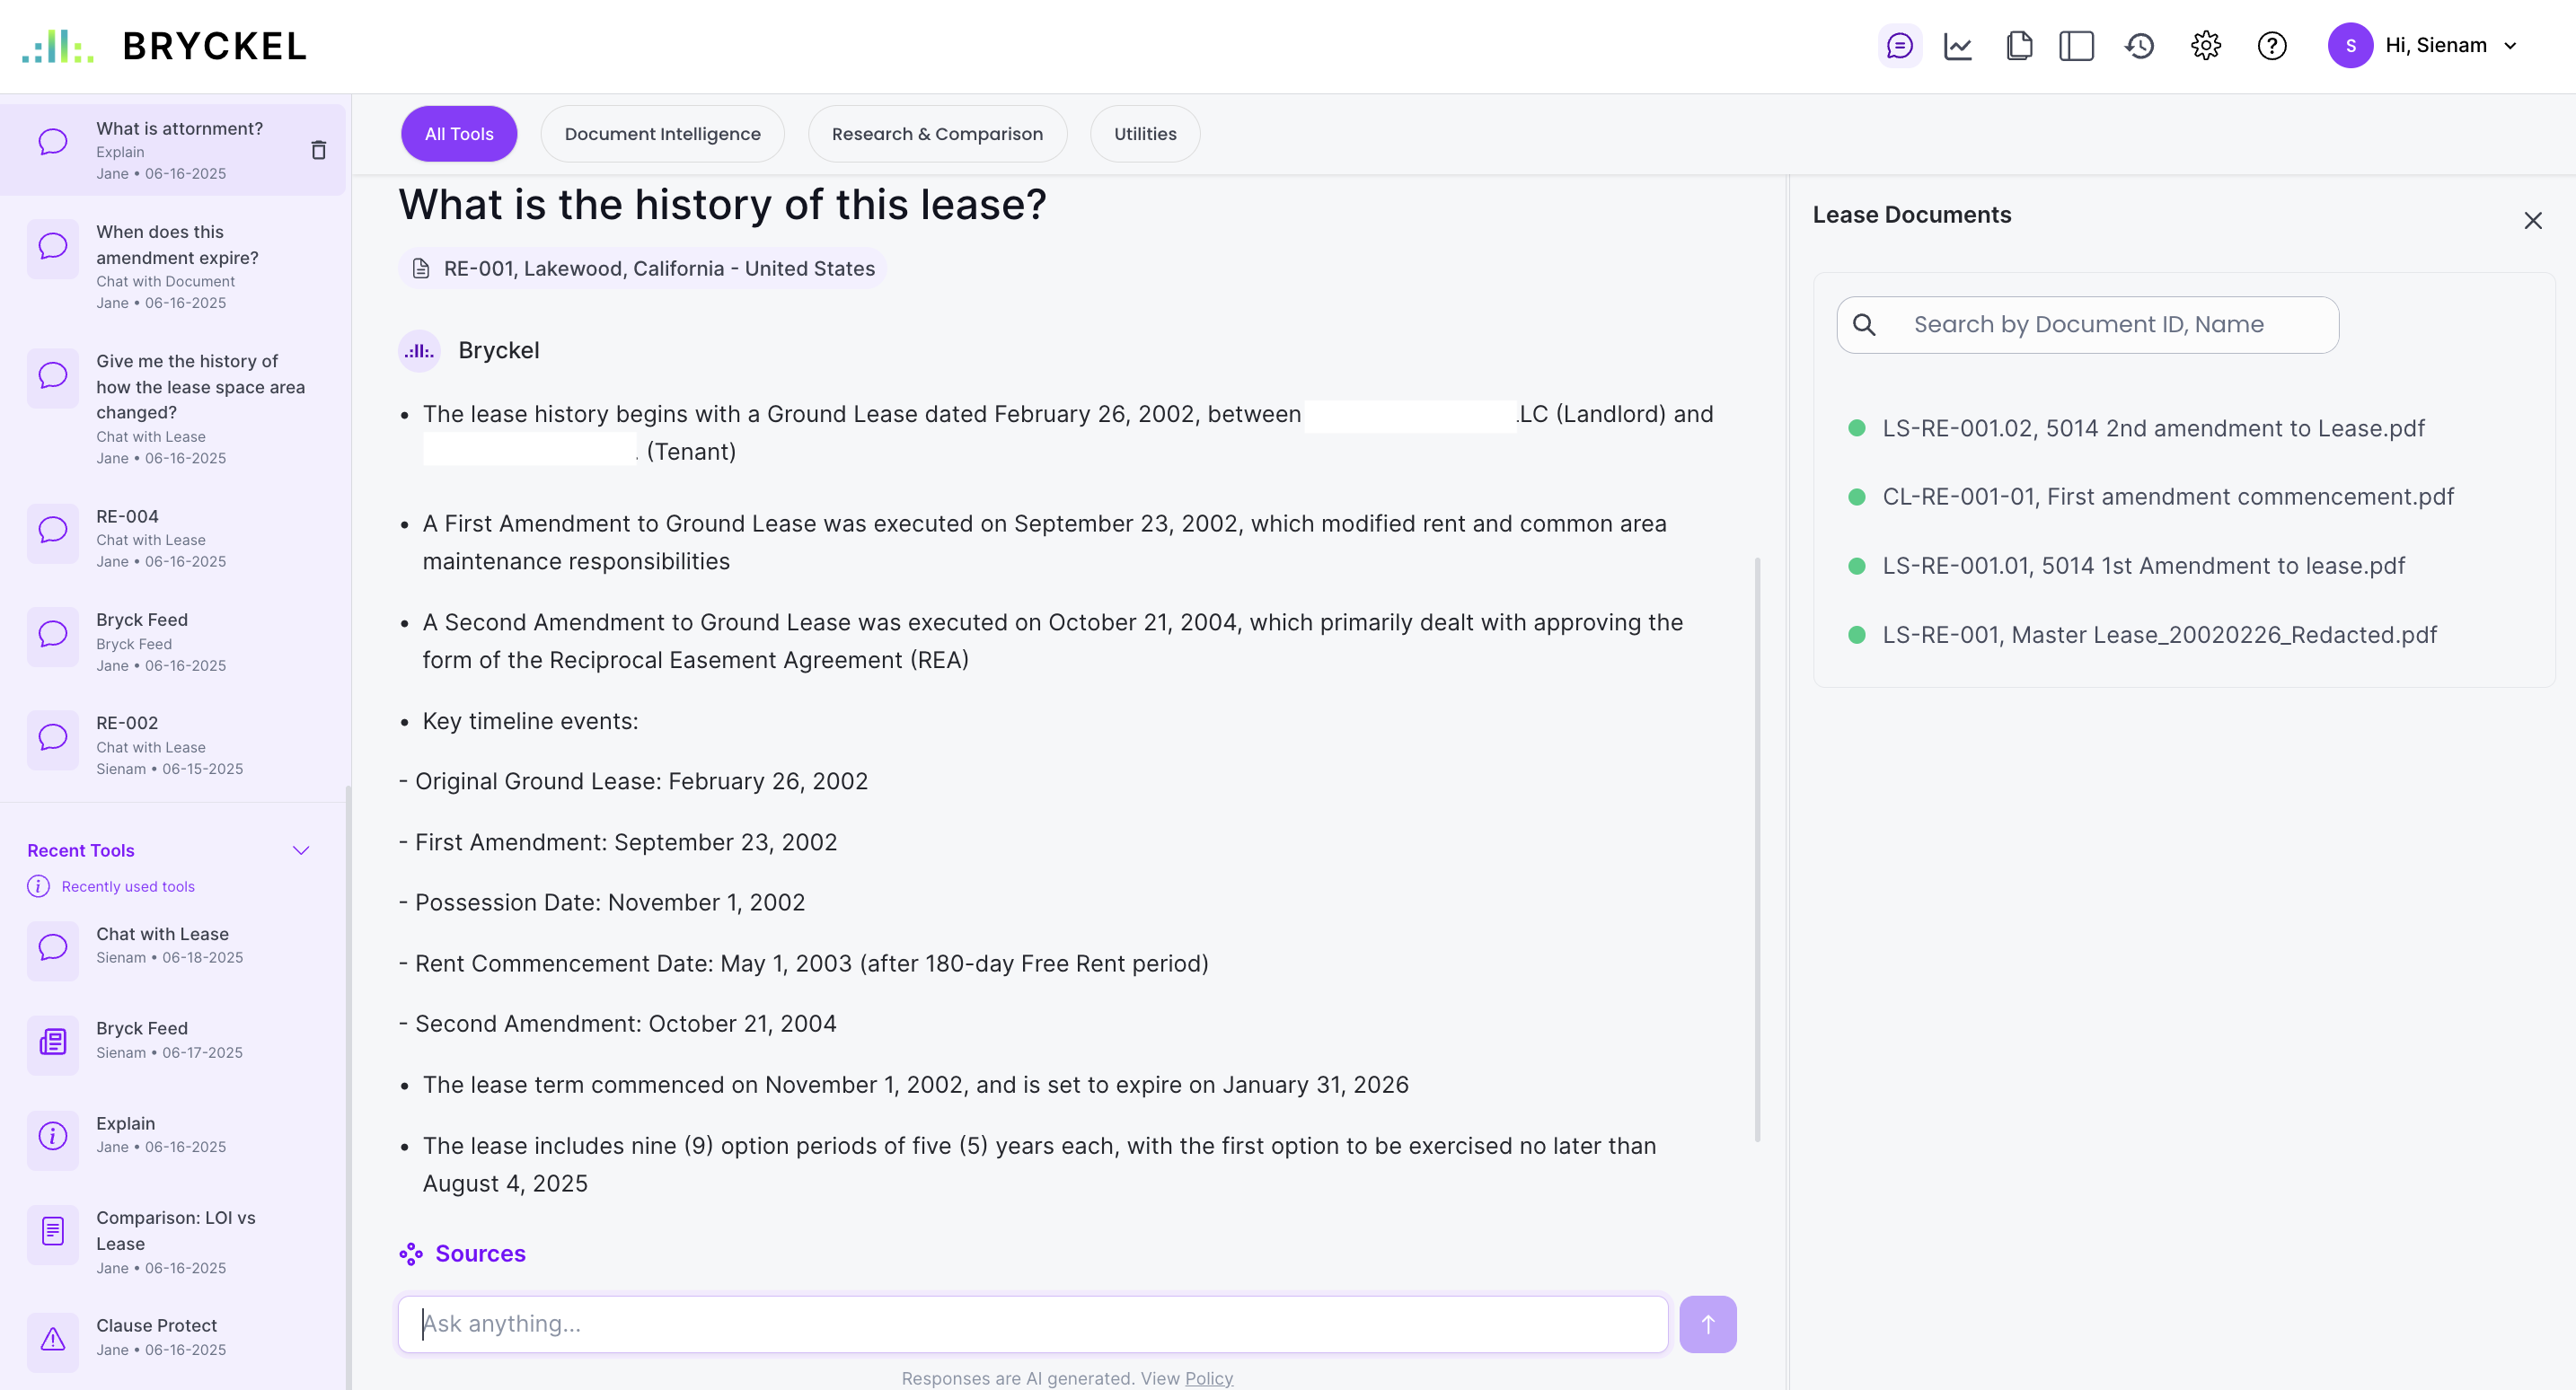Open the help question mark icon
The height and width of the screenshot is (1390, 2576).
coord(2271,45)
